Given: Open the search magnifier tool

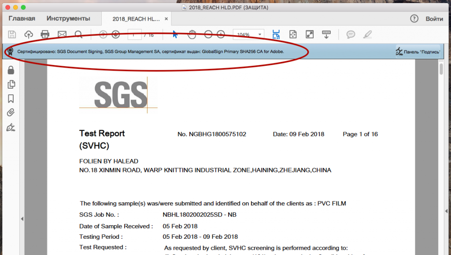Looking at the screenshot, I should 78,34.
